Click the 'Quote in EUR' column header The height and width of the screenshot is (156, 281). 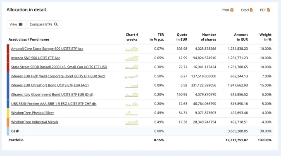(x=182, y=37)
